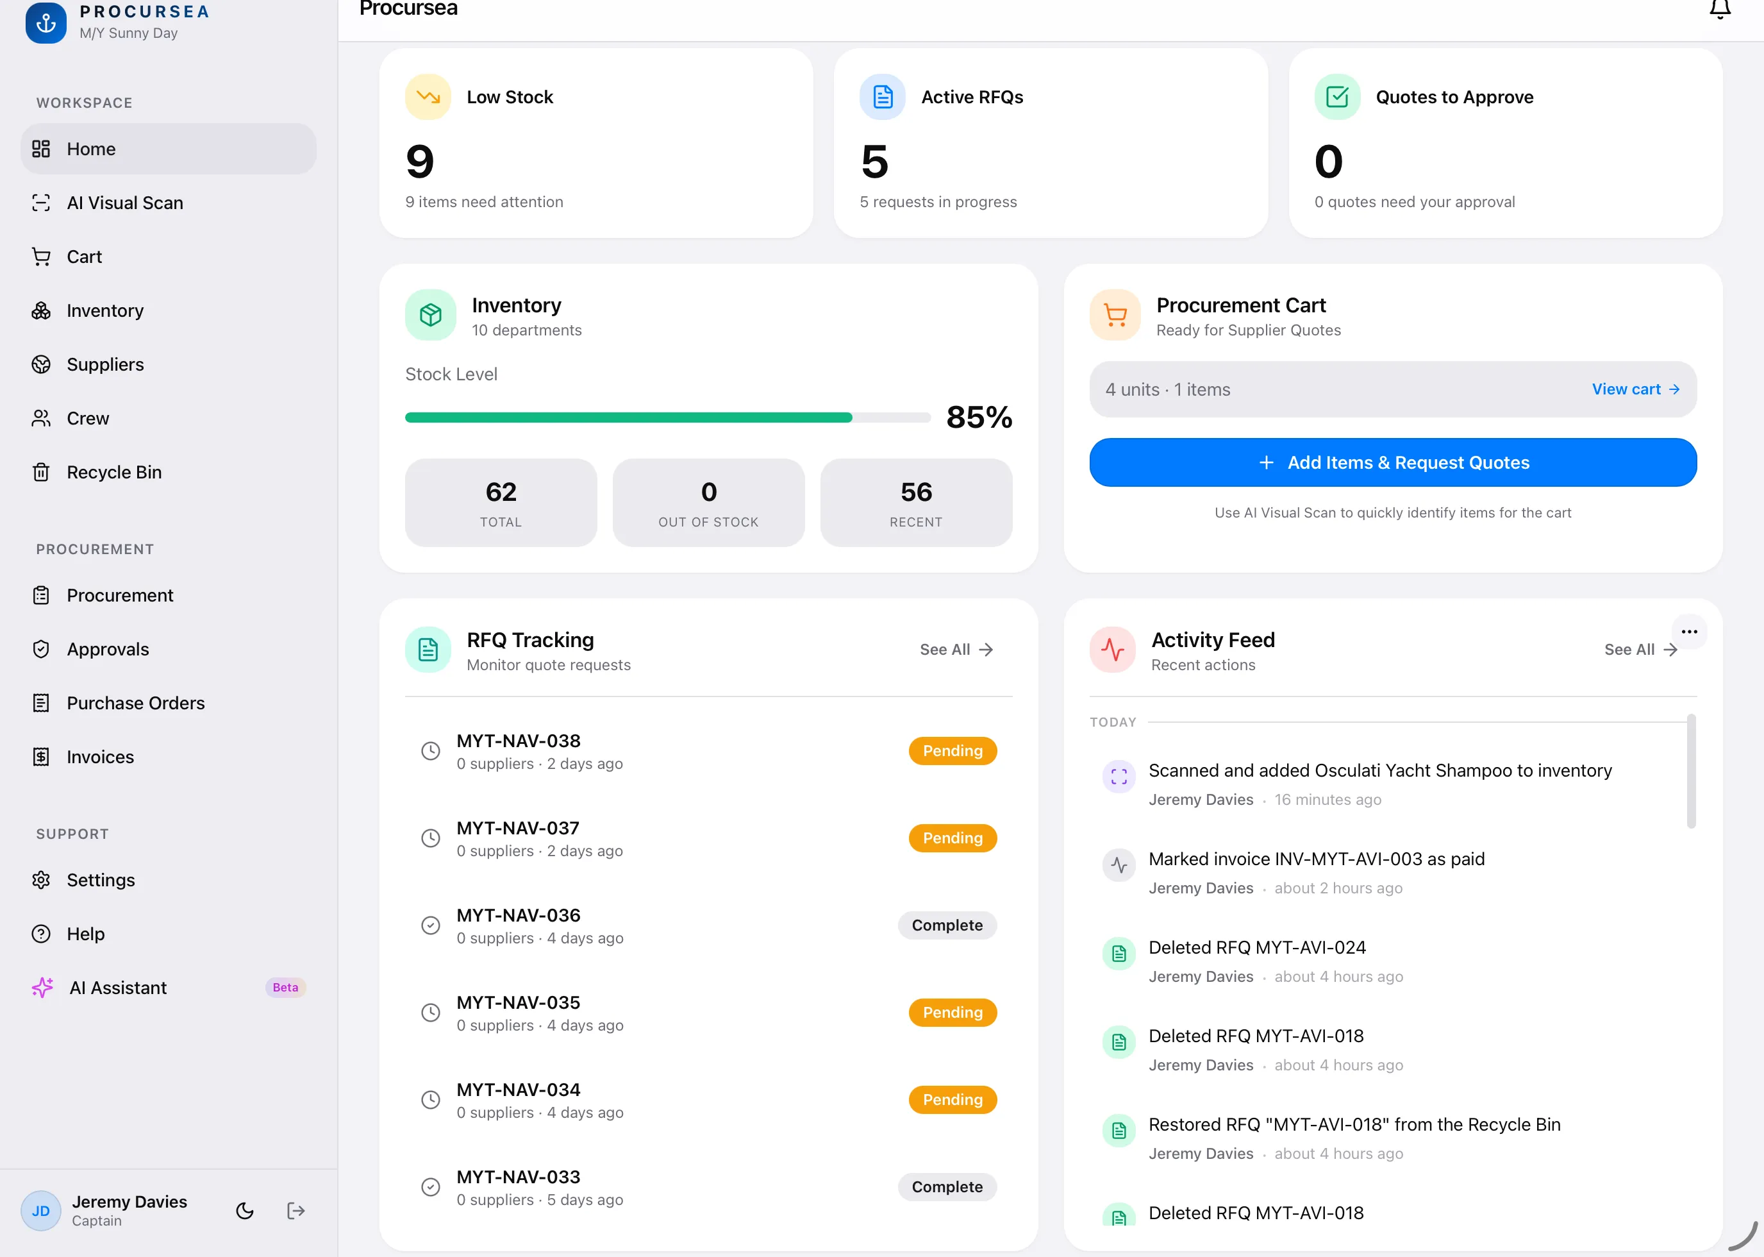Viewport: 1764px width, 1257px height.
Task: Click the Low Stock trend-down icon
Action: coord(428,97)
